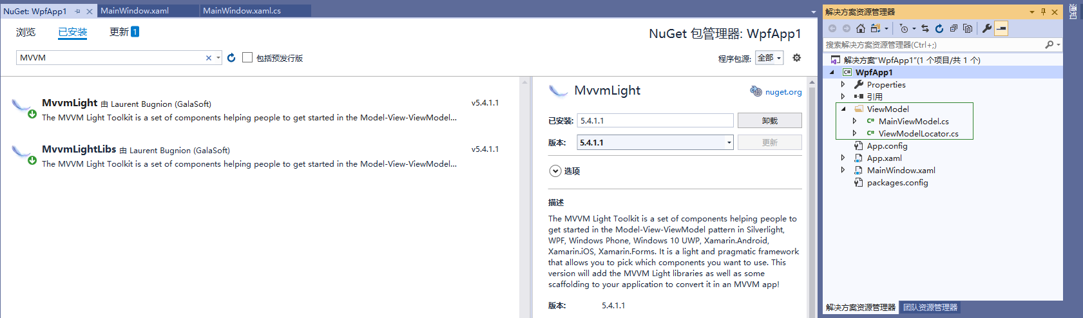
Task: Clear the MVVM search text
Action: click(x=209, y=58)
